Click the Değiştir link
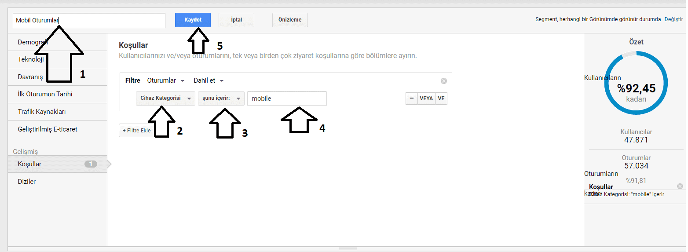Image resolution: width=688 pixels, height=252 pixels. click(673, 19)
